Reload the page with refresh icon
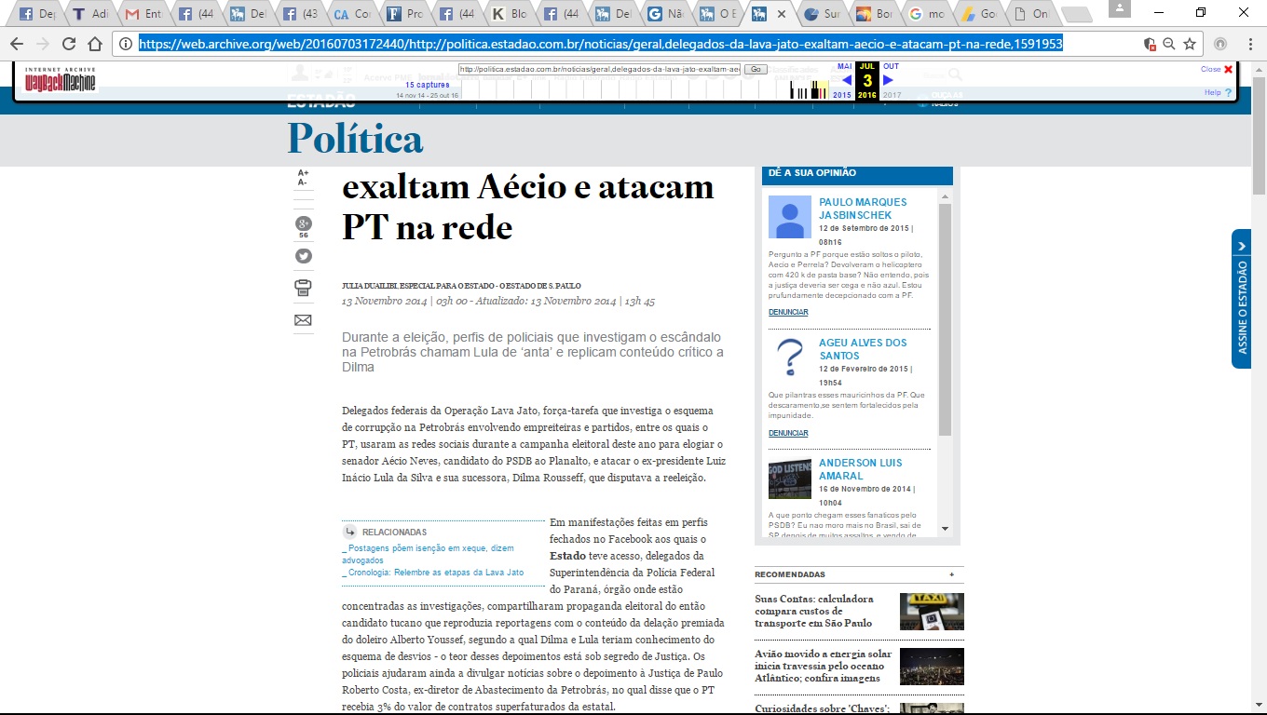 click(69, 44)
